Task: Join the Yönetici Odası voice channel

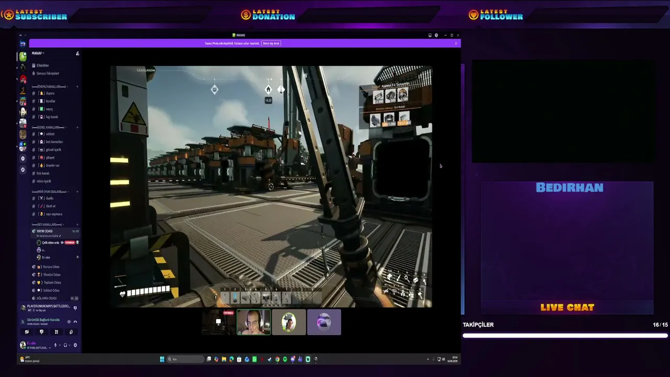Action: 54,275
